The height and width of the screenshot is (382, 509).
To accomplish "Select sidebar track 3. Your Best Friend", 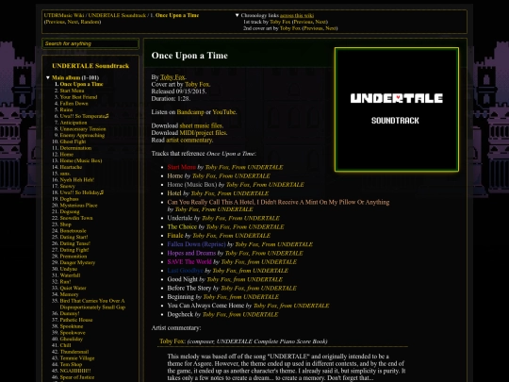I will (78, 97).
